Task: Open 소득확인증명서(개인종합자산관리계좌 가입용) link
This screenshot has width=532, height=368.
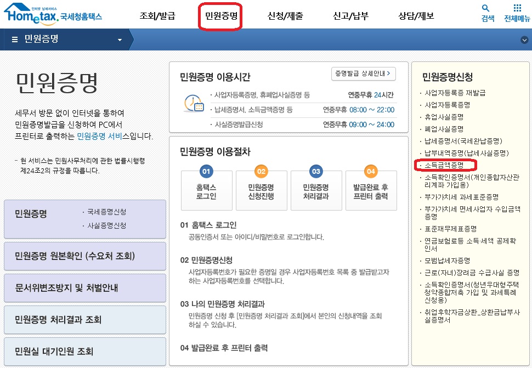Action: [x=472, y=181]
